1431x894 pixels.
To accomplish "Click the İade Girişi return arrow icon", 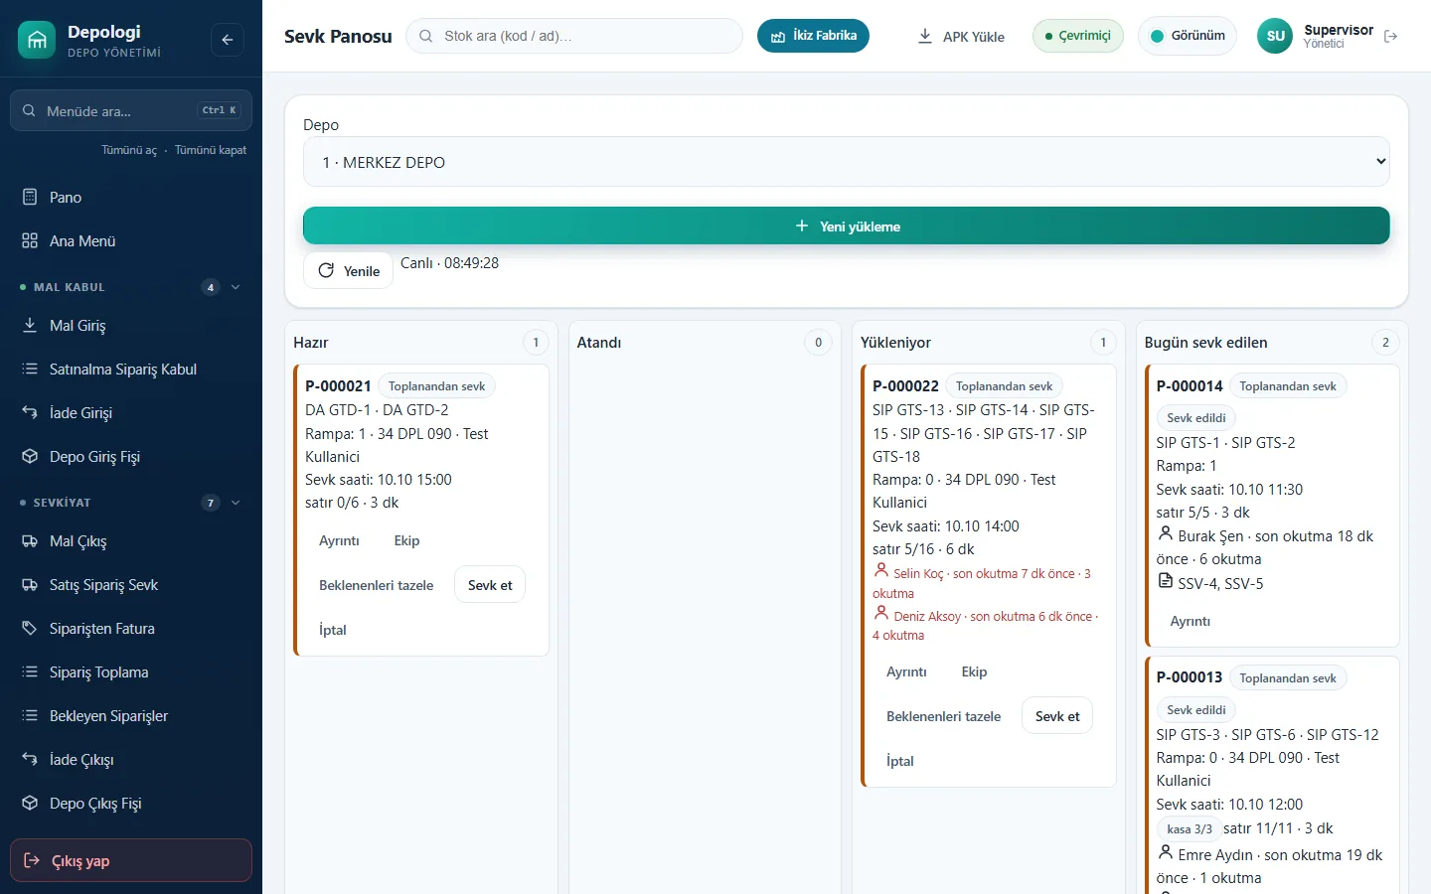I will click(30, 412).
